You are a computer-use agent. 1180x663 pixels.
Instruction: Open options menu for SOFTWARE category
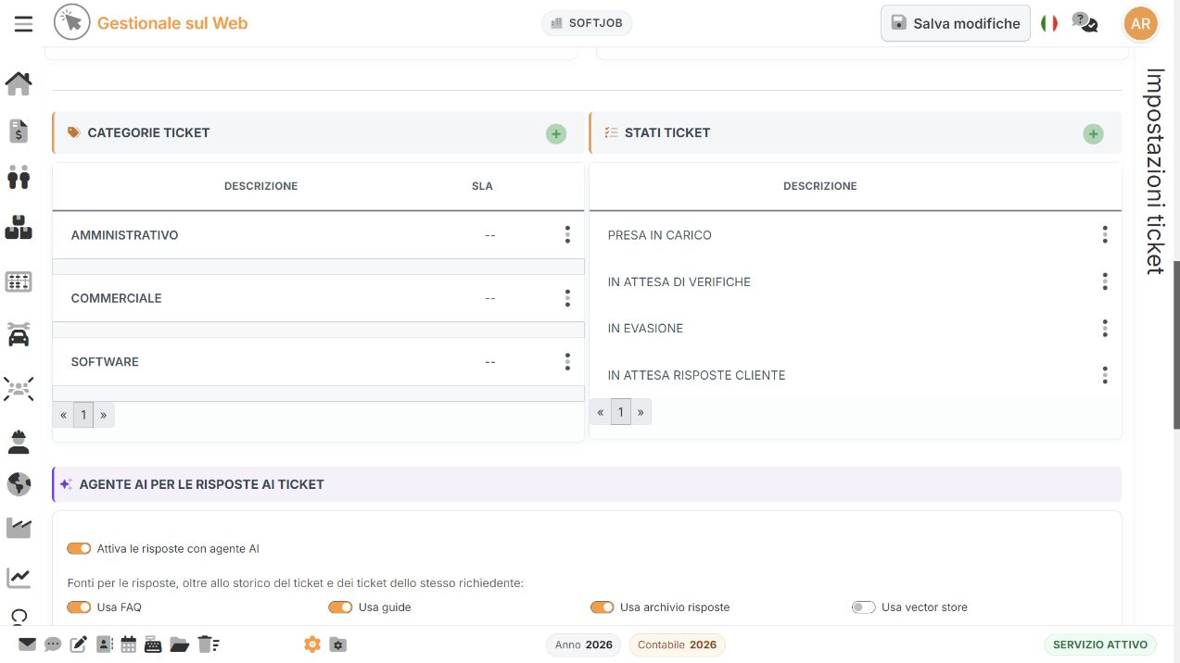(567, 362)
